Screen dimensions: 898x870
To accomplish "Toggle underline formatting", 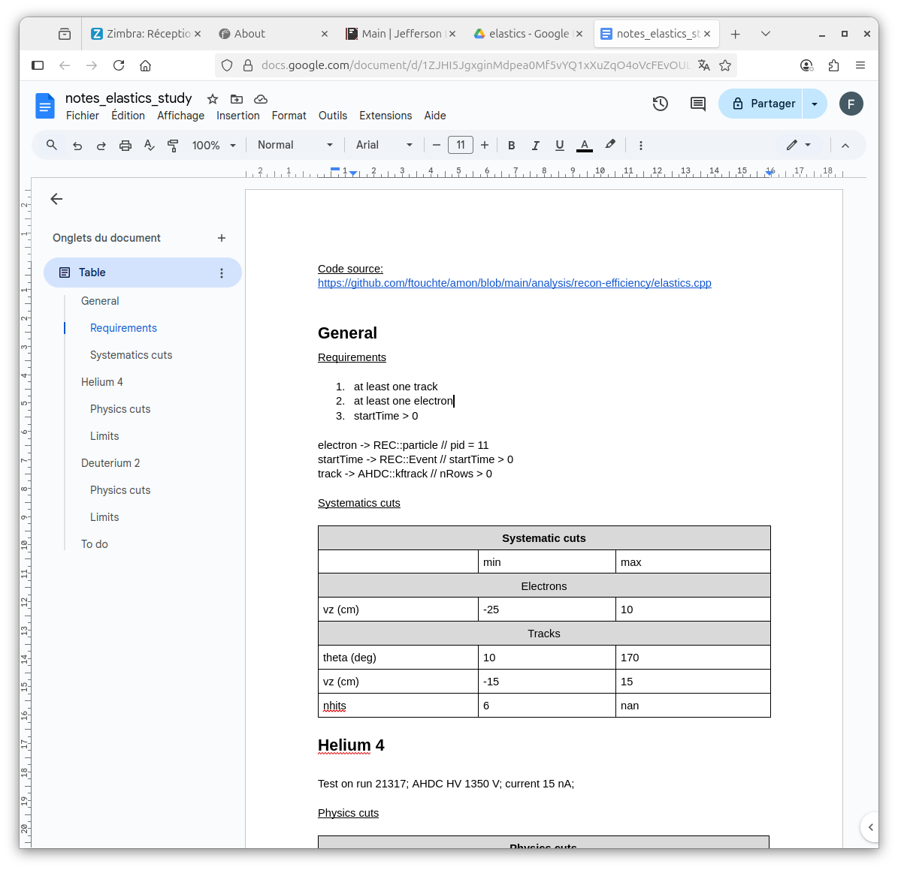I will point(560,146).
